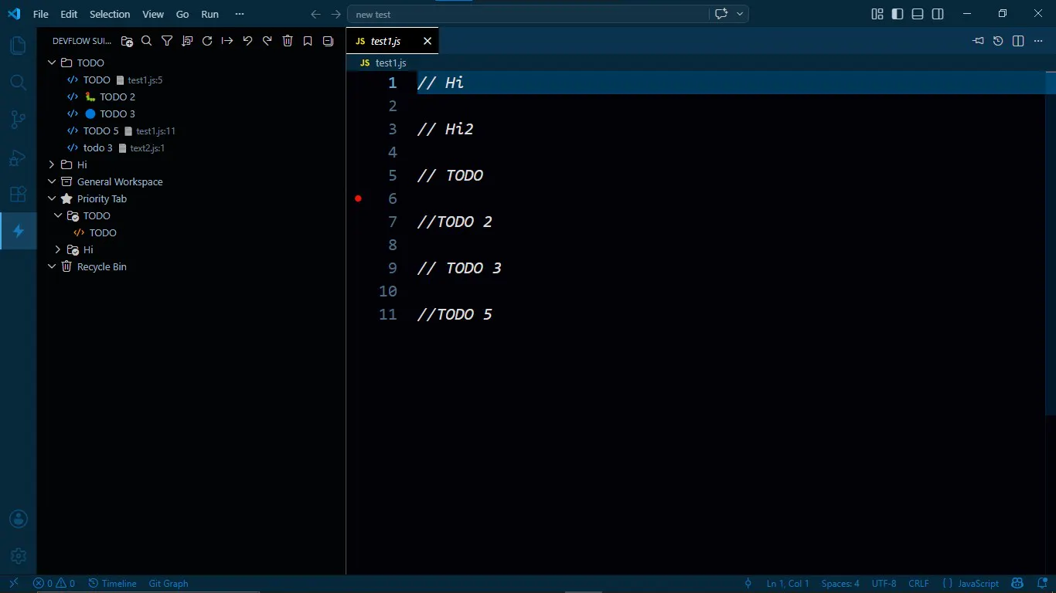This screenshot has width=1056, height=593.
Task: Click the DevFlow panel search icon
Action: pos(147,41)
